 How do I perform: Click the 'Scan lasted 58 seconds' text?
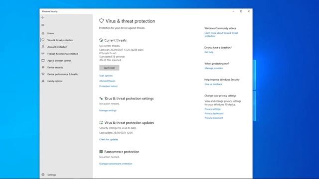coord(112,57)
